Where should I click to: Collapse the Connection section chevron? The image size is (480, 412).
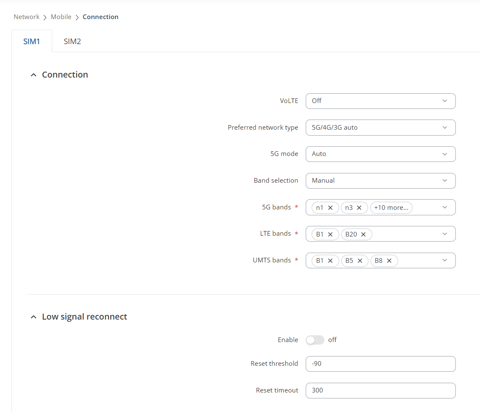pos(34,75)
